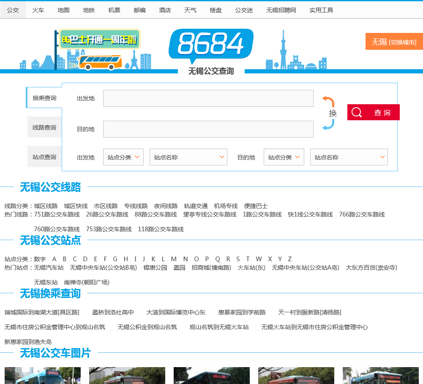The width and height of the screenshot is (423, 384).
Task: Select station index 数字
Action: 40,259
